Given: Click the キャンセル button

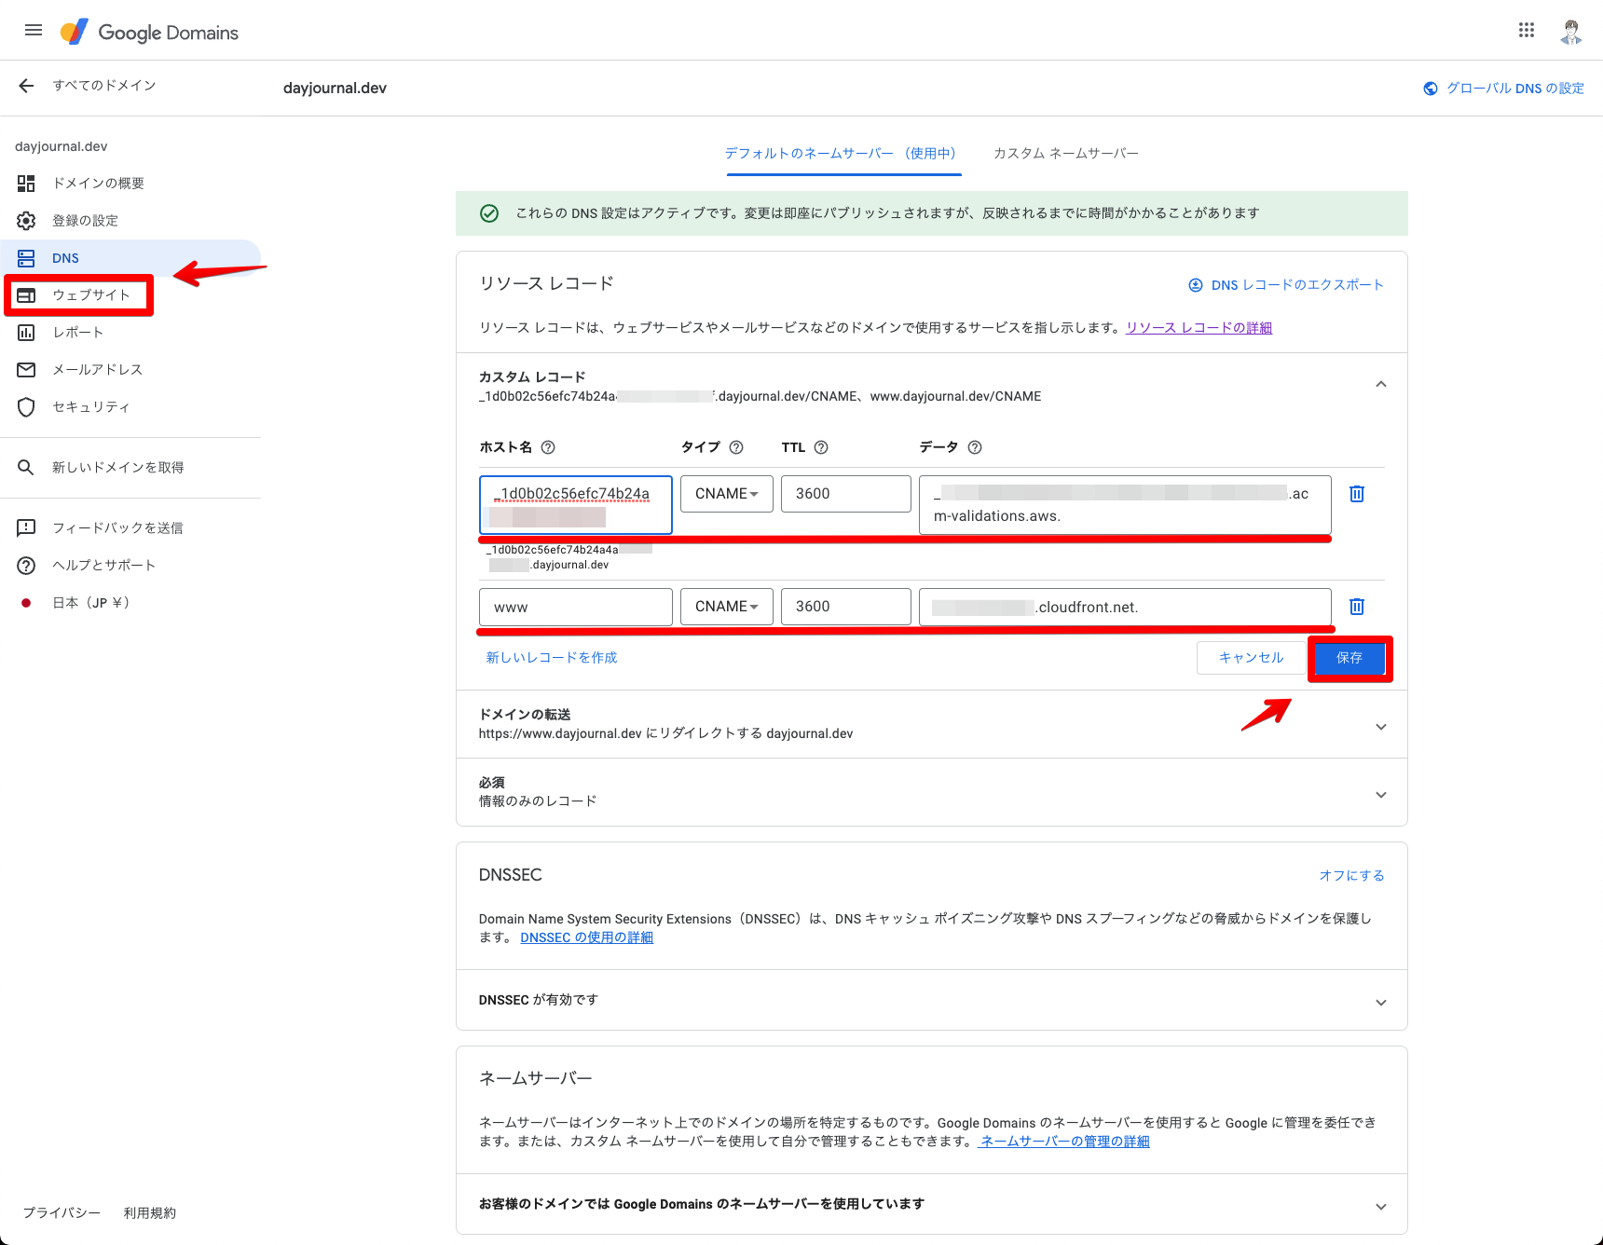Looking at the screenshot, I should point(1252,658).
